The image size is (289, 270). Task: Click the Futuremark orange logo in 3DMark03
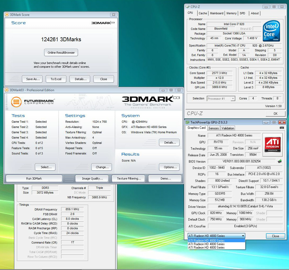pyautogui.click(x=16, y=102)
